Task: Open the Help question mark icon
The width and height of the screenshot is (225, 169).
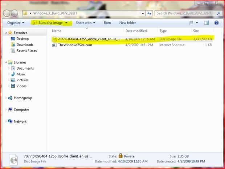Action: [216, 23]
